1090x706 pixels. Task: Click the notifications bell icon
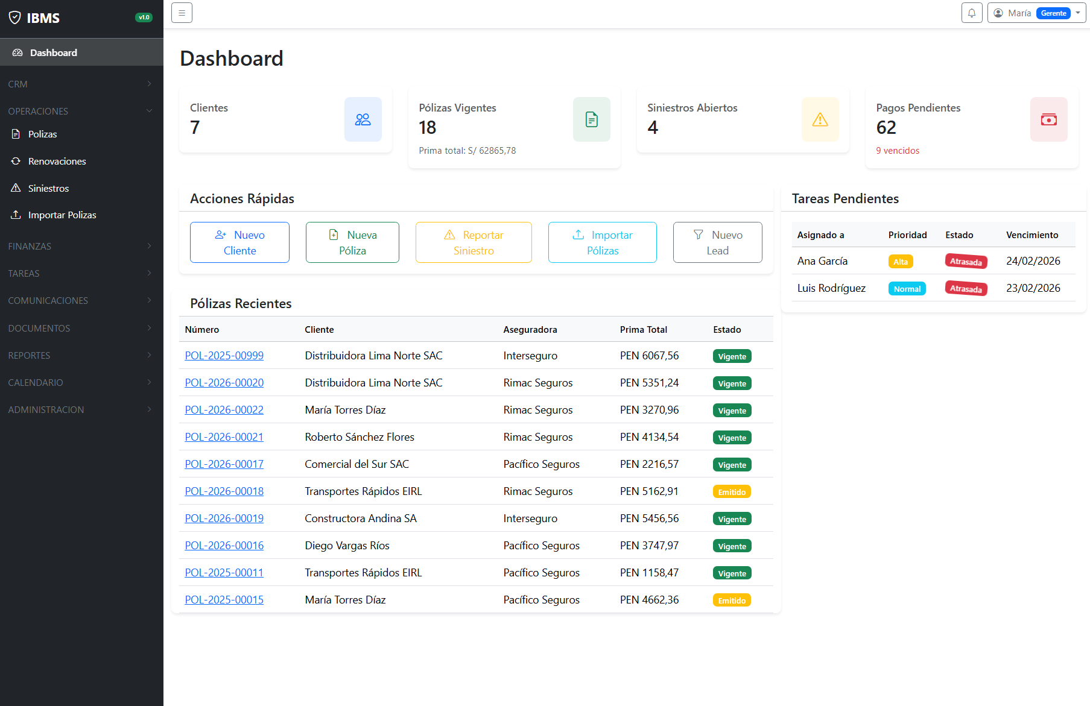[x=971, y=13]
